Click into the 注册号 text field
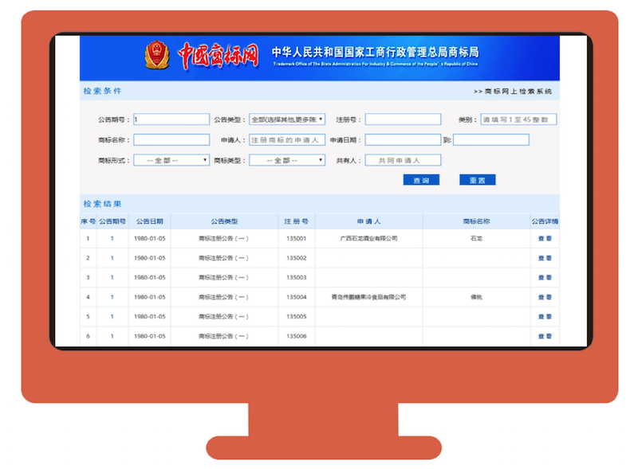This screenshot has height=469, width=638. [403, 119]
